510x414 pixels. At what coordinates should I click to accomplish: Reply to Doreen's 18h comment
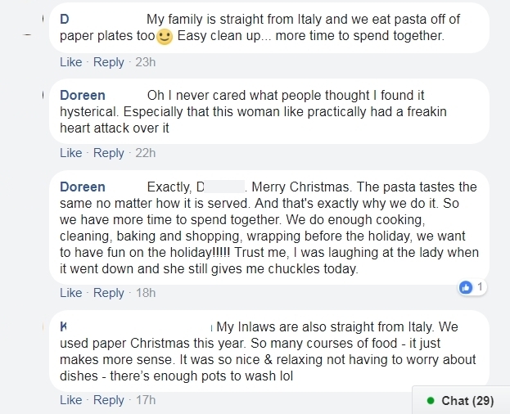(x=109, y=293)
